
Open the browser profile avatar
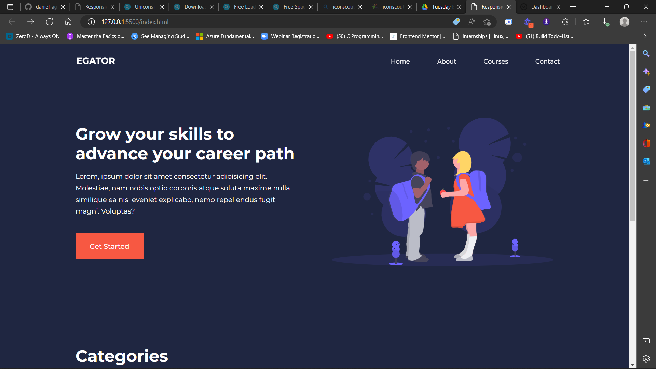(625, 22)
